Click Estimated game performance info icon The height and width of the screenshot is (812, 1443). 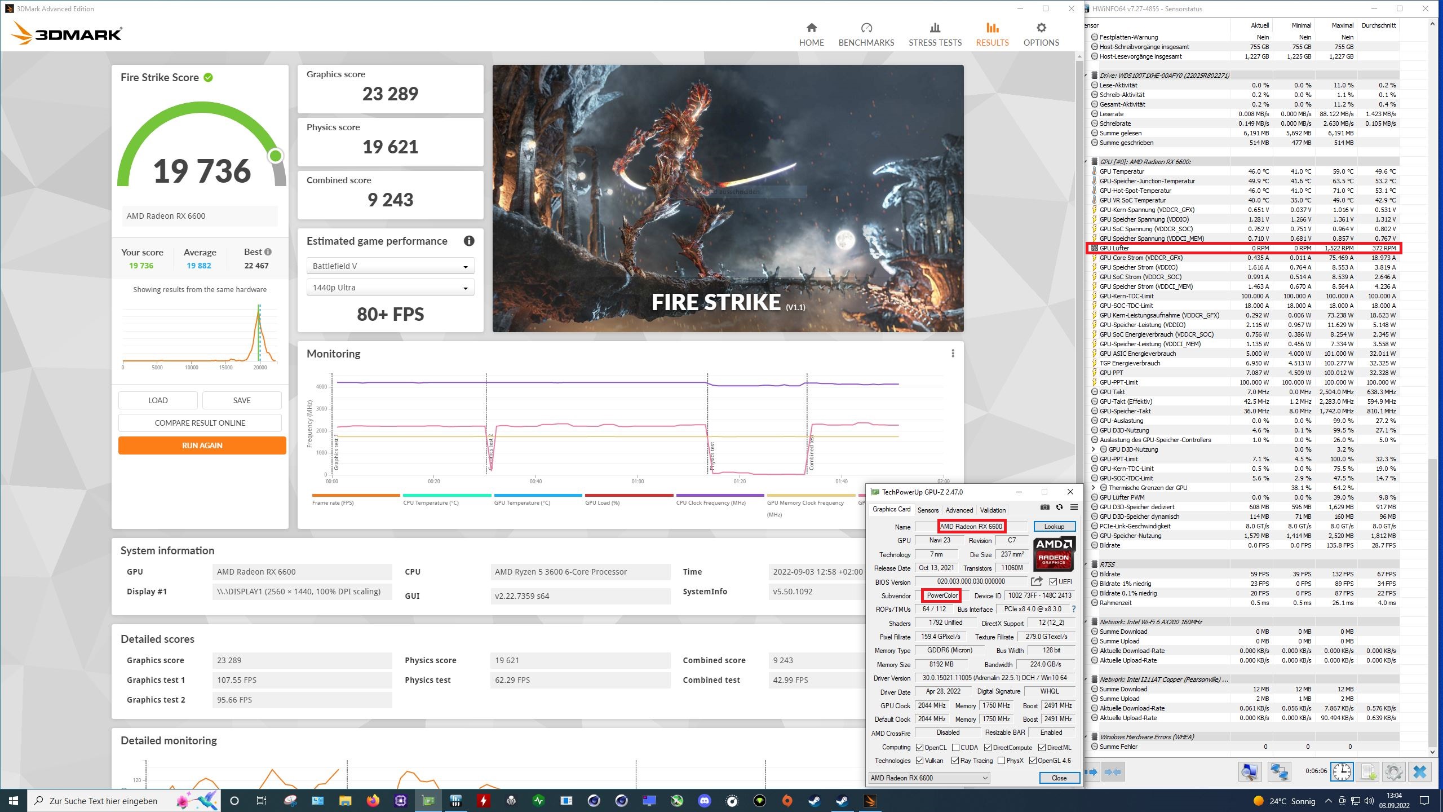468,241
